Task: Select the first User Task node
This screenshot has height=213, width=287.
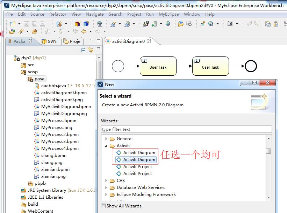Action: pos(158,66)
